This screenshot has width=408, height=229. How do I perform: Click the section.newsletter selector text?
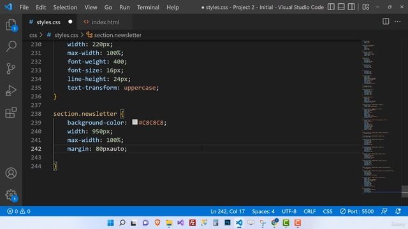(x=85, y=114)
